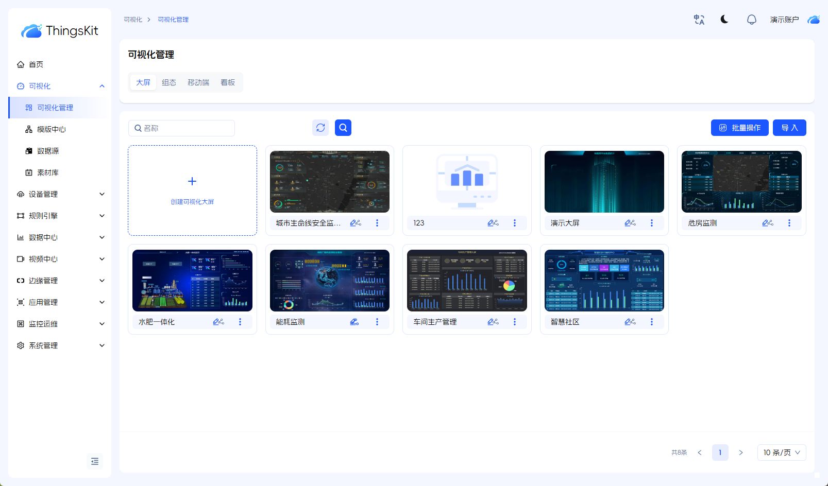This screenshot has width=828, height=486.
Task: Switch to the 大屏 tab
Action: click(x=143, y=82)
